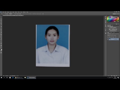
Task: Toggle lock all
Action: 113,37
